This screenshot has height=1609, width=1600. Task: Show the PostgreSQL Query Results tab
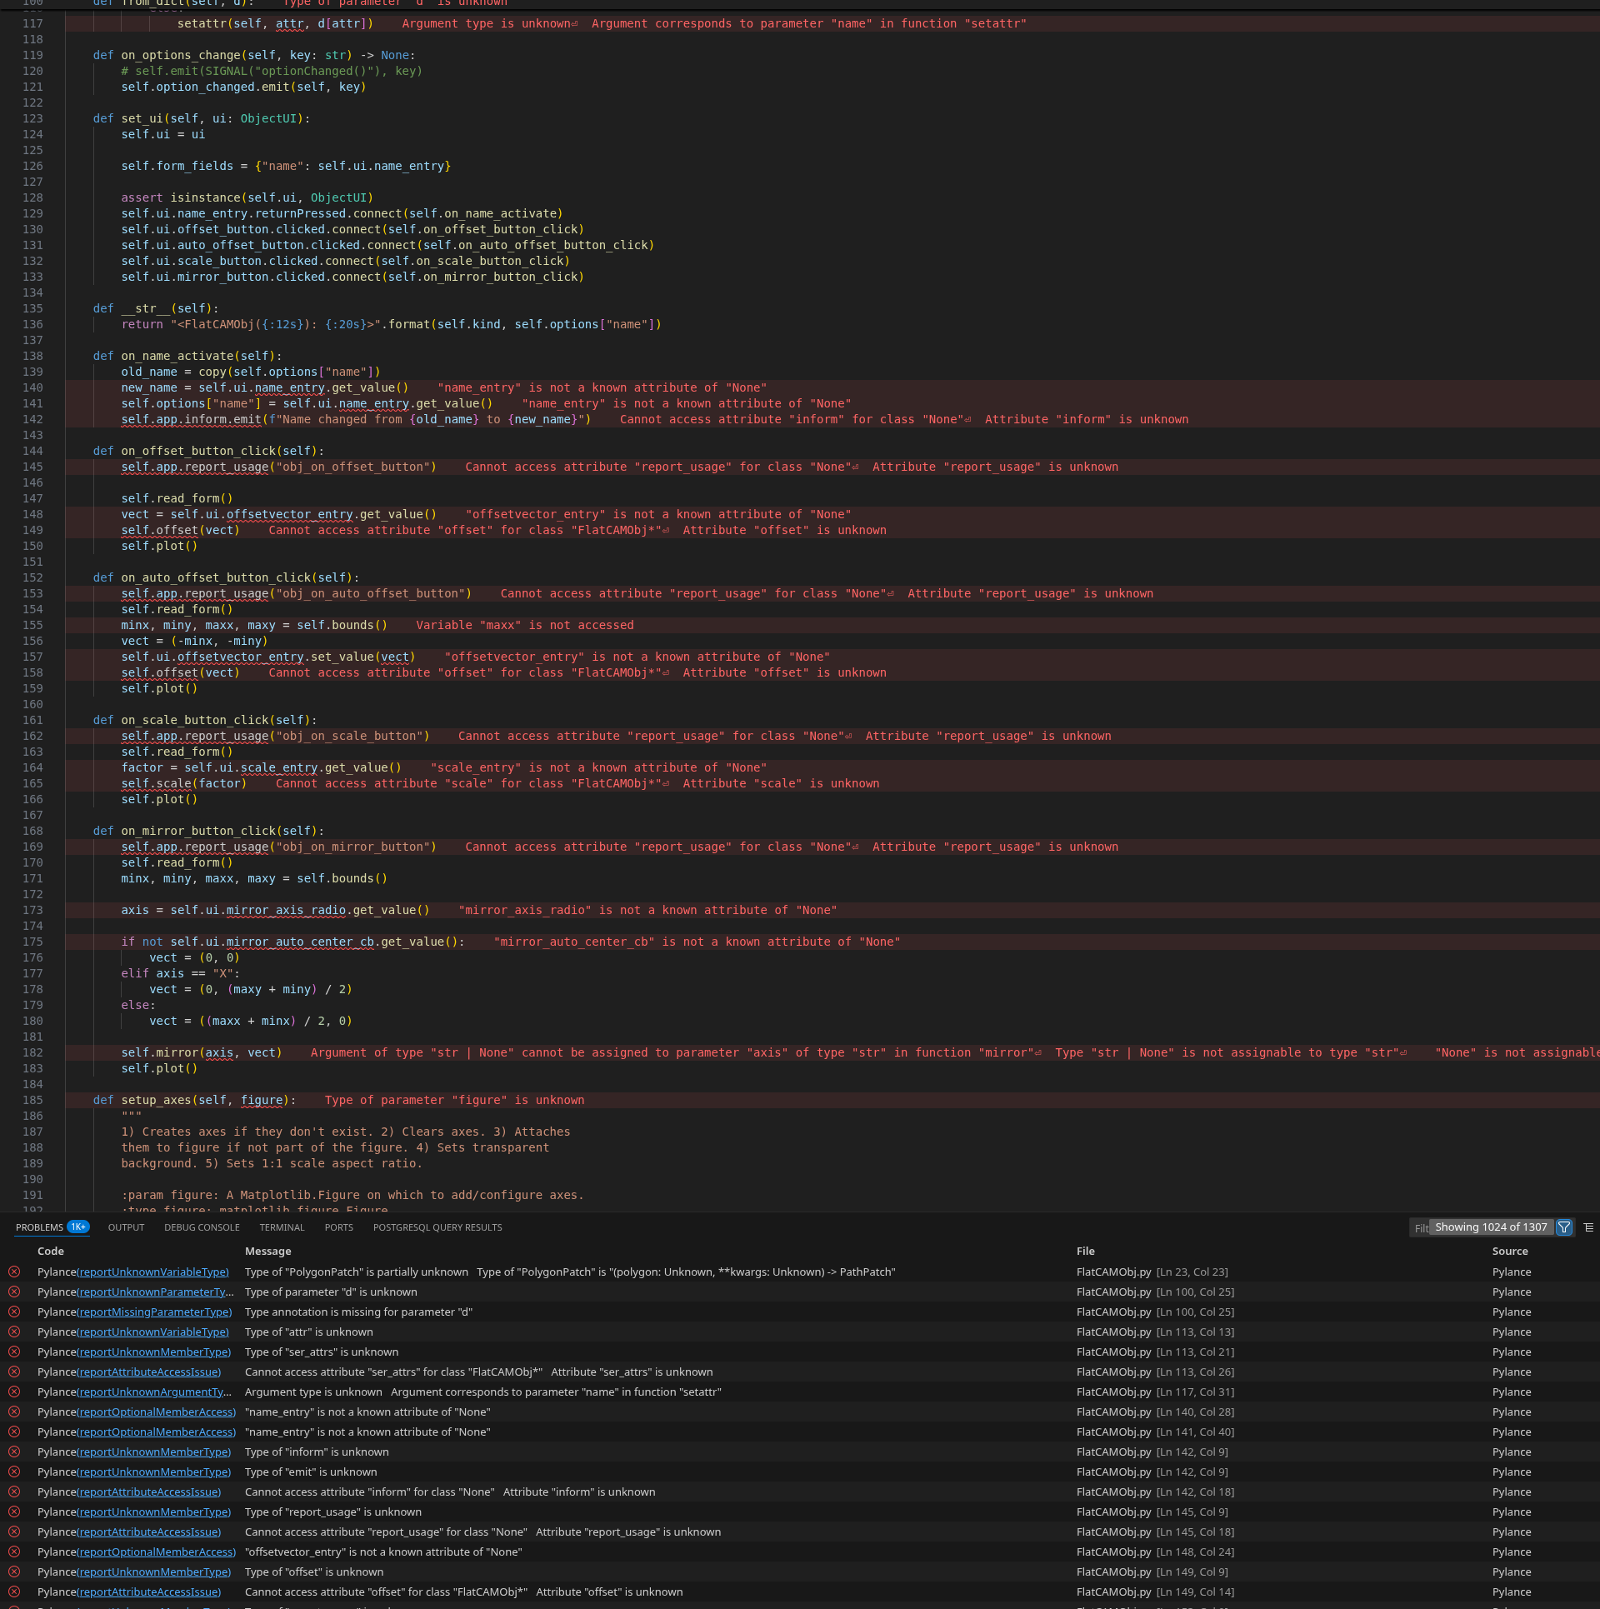[437, 1227]
